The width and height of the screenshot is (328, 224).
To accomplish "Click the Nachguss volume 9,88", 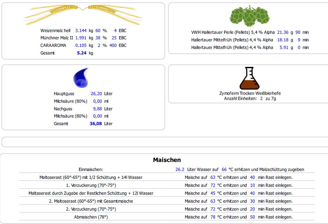I will 98,109.
